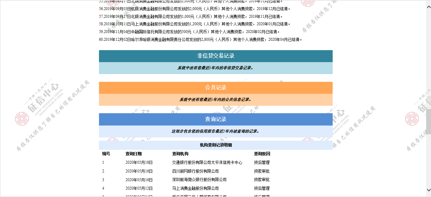This screenshot has height=197, width=431.
Task: Click row number 4 in query table
Action: [103, 188]
